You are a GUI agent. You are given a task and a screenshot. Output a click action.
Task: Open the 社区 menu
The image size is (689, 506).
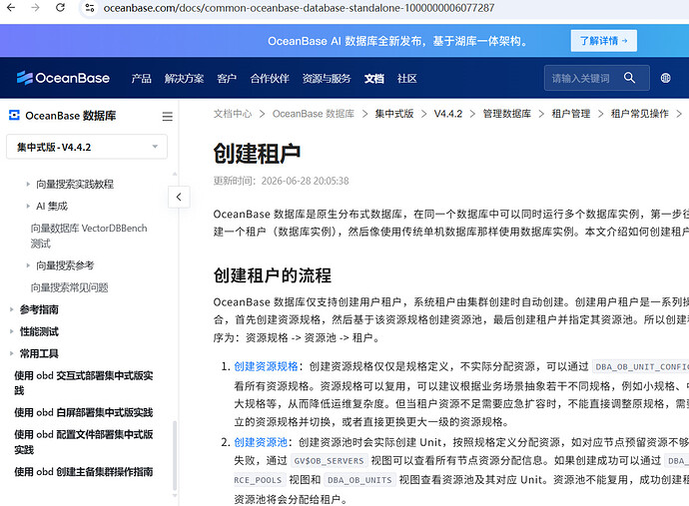tap(406, 78)
